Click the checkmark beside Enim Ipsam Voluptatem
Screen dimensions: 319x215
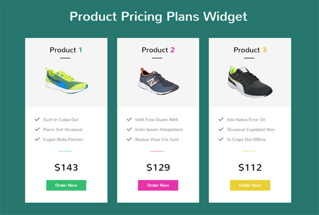pos(129,129)
